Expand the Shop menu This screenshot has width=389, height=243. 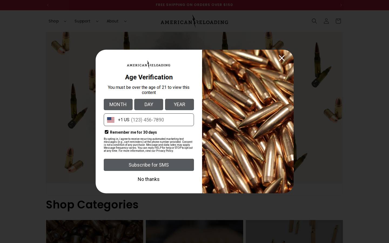57,21
